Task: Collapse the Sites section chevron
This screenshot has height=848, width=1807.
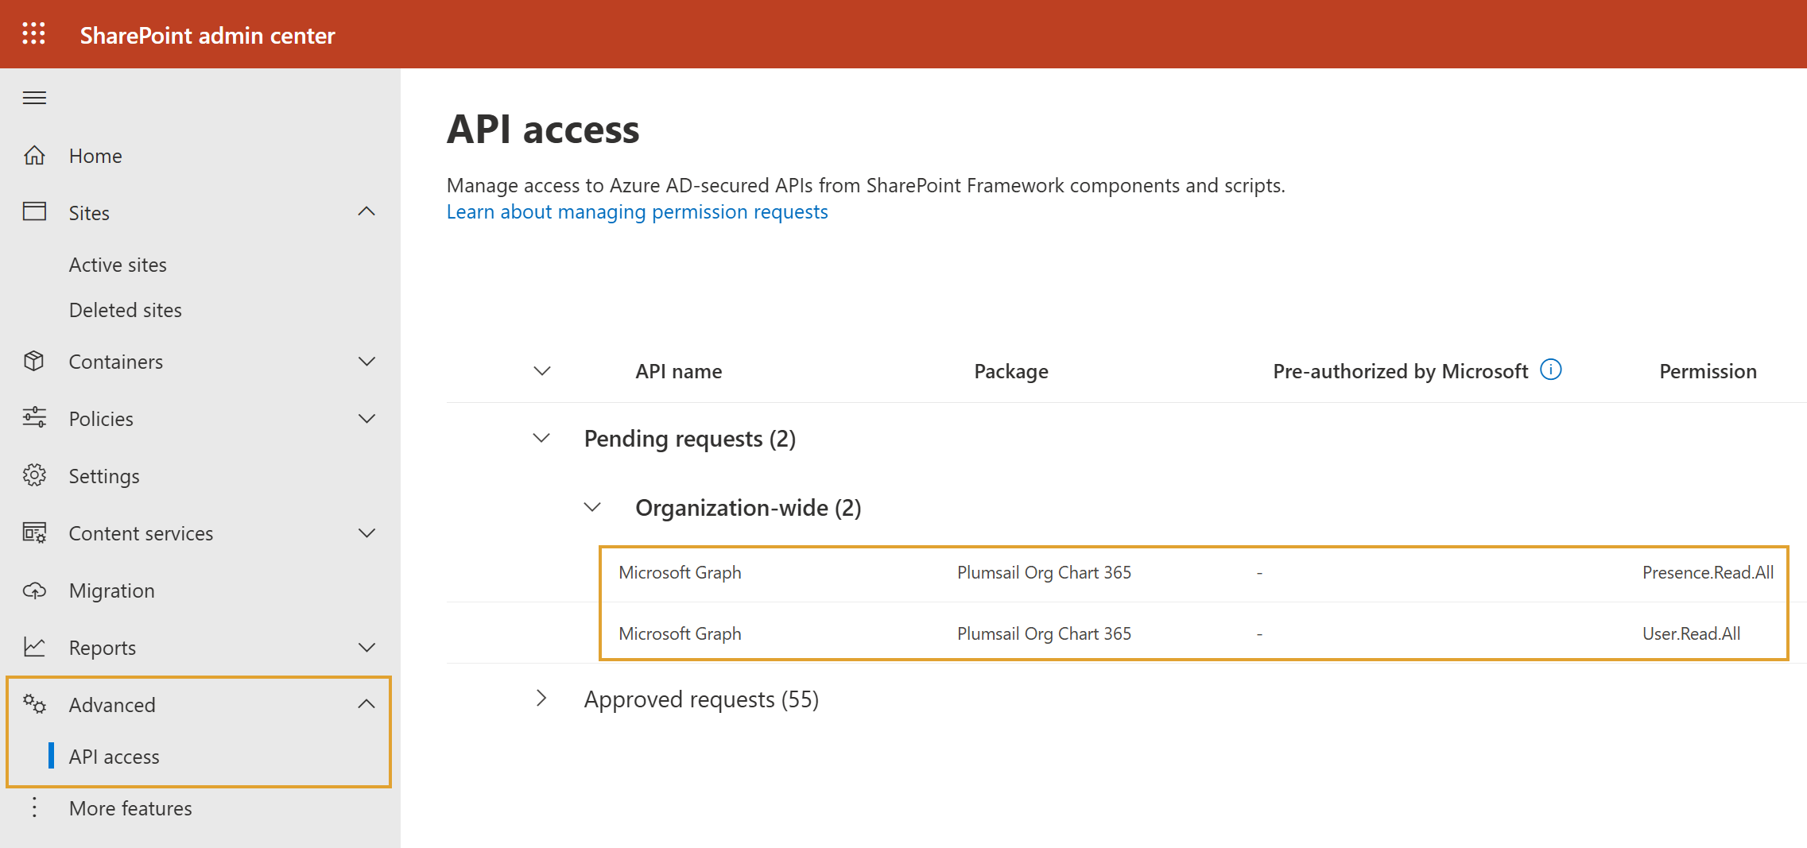Action: pyautogui.click(x=366, y=211)
